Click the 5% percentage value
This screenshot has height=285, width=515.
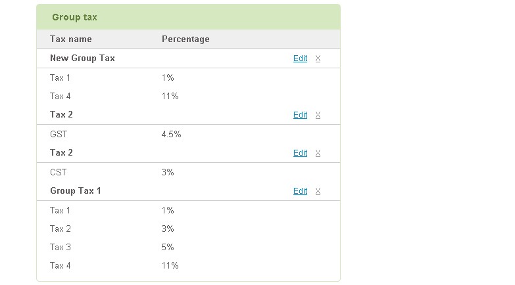[x=168, y=247]
